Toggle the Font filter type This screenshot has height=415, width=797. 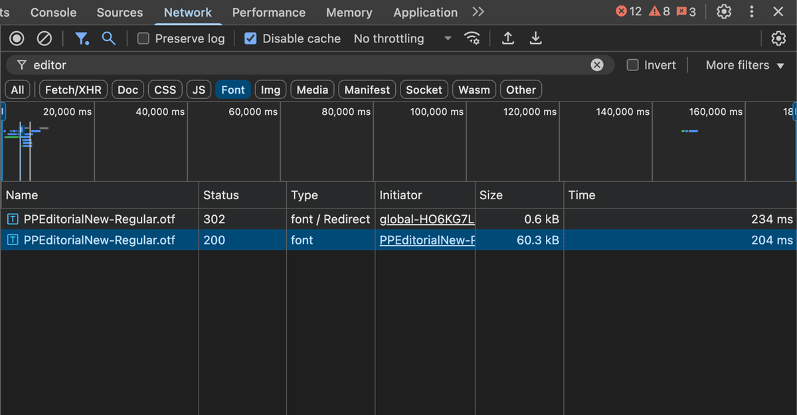tap(233, 90)
